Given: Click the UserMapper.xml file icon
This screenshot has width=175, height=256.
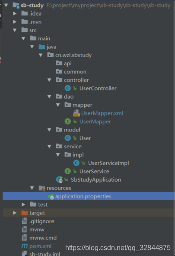Looking at the screenshot, I should click(76, 113).
